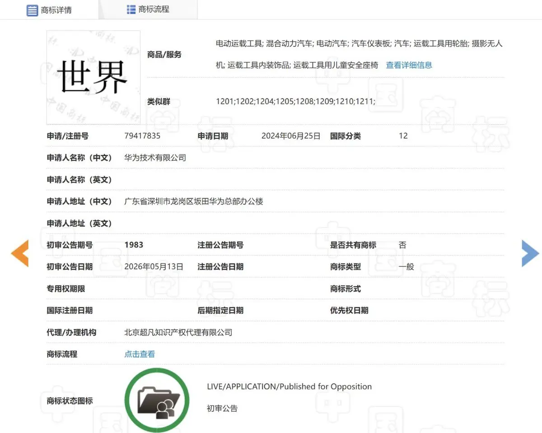Select shared trademark value 否
Image resolution: width=542 pixels, height=433 pixels.
tap(402, 245)
